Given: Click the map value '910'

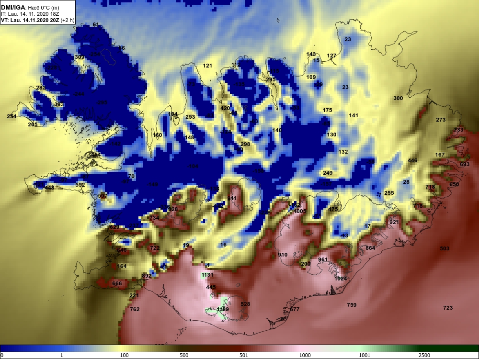Looking at the screenshot, I should [x=283, y=254].
